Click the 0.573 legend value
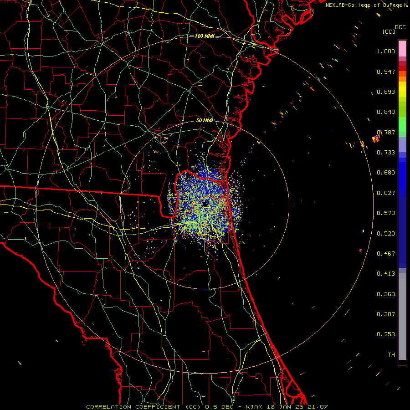The width and height of the screenshot is (410, 410). click(386, 213)
